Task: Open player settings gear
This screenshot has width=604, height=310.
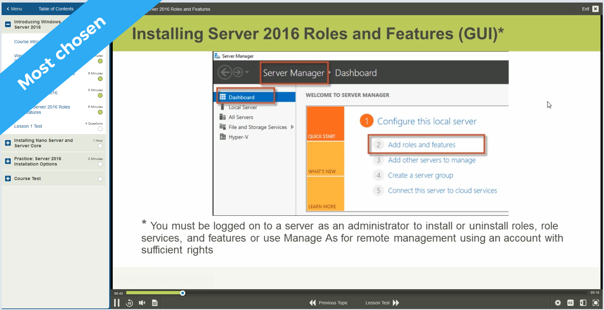Action: (x=558, y=303)
